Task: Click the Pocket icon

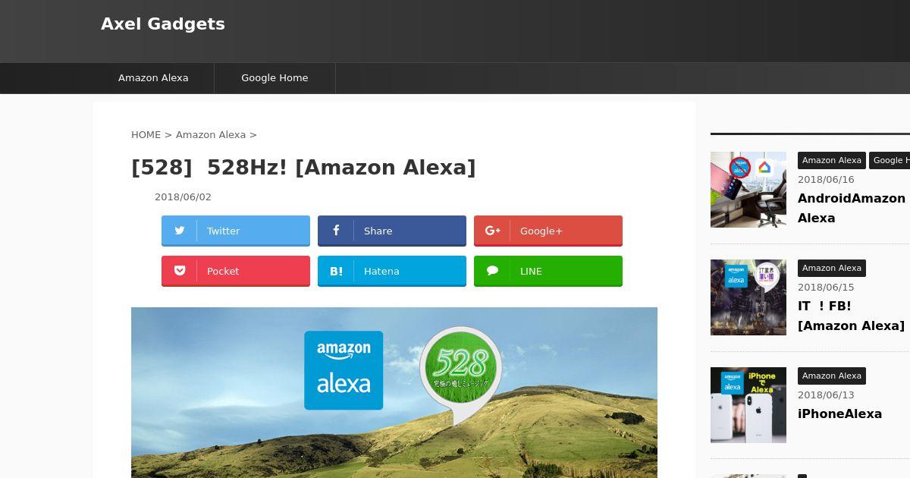Action: point(180,270)
